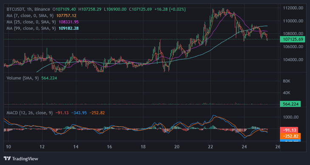Click the change value +16.28 (+0.02%)
This screenshot has width=310, height=165.
(170, 9)
